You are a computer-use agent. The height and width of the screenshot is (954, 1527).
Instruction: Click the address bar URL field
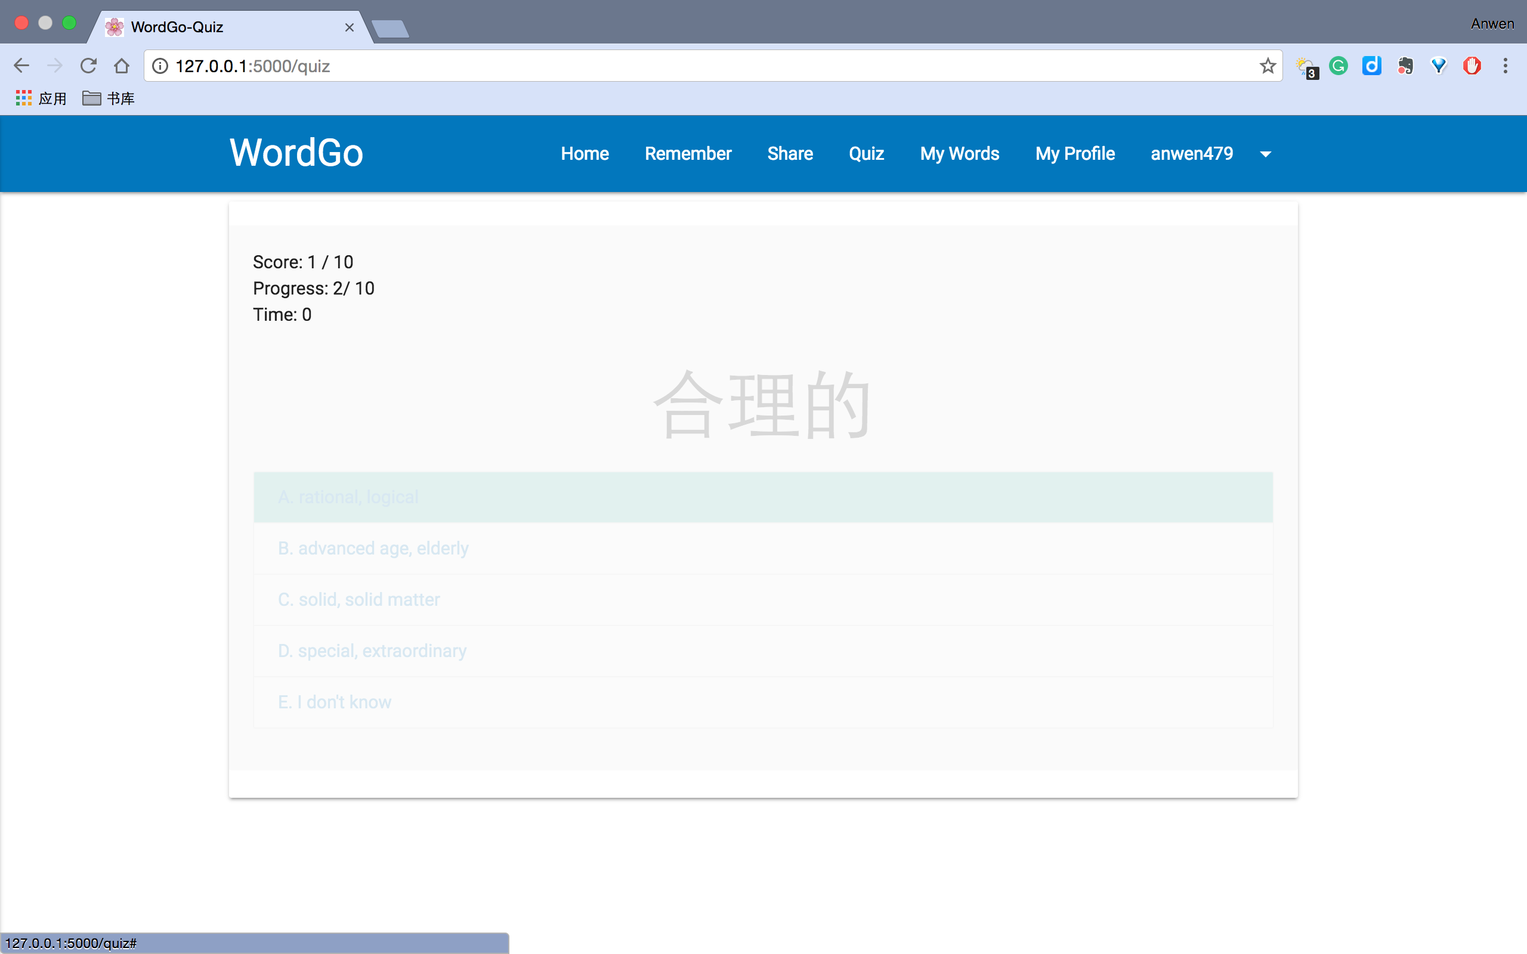694,66
